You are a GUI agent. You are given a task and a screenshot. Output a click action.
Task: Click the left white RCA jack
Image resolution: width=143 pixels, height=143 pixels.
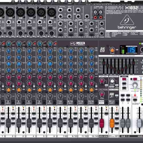click(x=95, y=12)
